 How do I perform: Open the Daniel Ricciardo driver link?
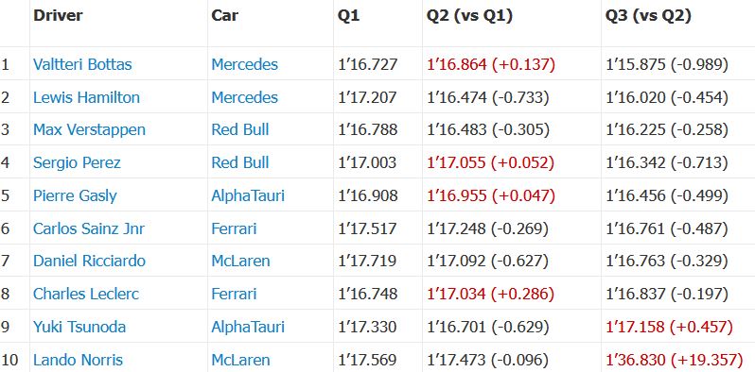[x=89, y=261]
